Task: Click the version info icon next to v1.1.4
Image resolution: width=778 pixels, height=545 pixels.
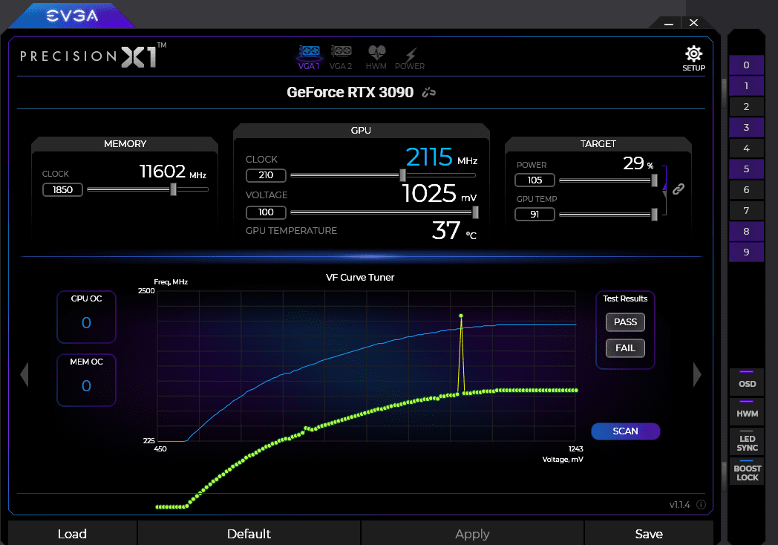Action: click(701, 505)
